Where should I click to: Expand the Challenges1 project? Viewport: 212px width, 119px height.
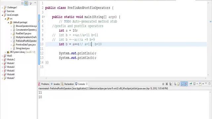[2, 8]
